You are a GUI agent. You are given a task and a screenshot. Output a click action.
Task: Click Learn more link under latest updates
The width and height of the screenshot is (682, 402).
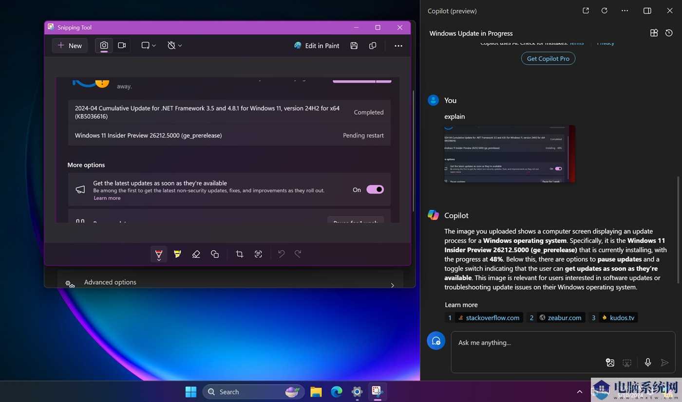click(x=107, y=198)
